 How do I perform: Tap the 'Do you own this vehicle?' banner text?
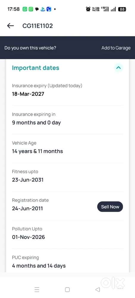pos(30,48)
